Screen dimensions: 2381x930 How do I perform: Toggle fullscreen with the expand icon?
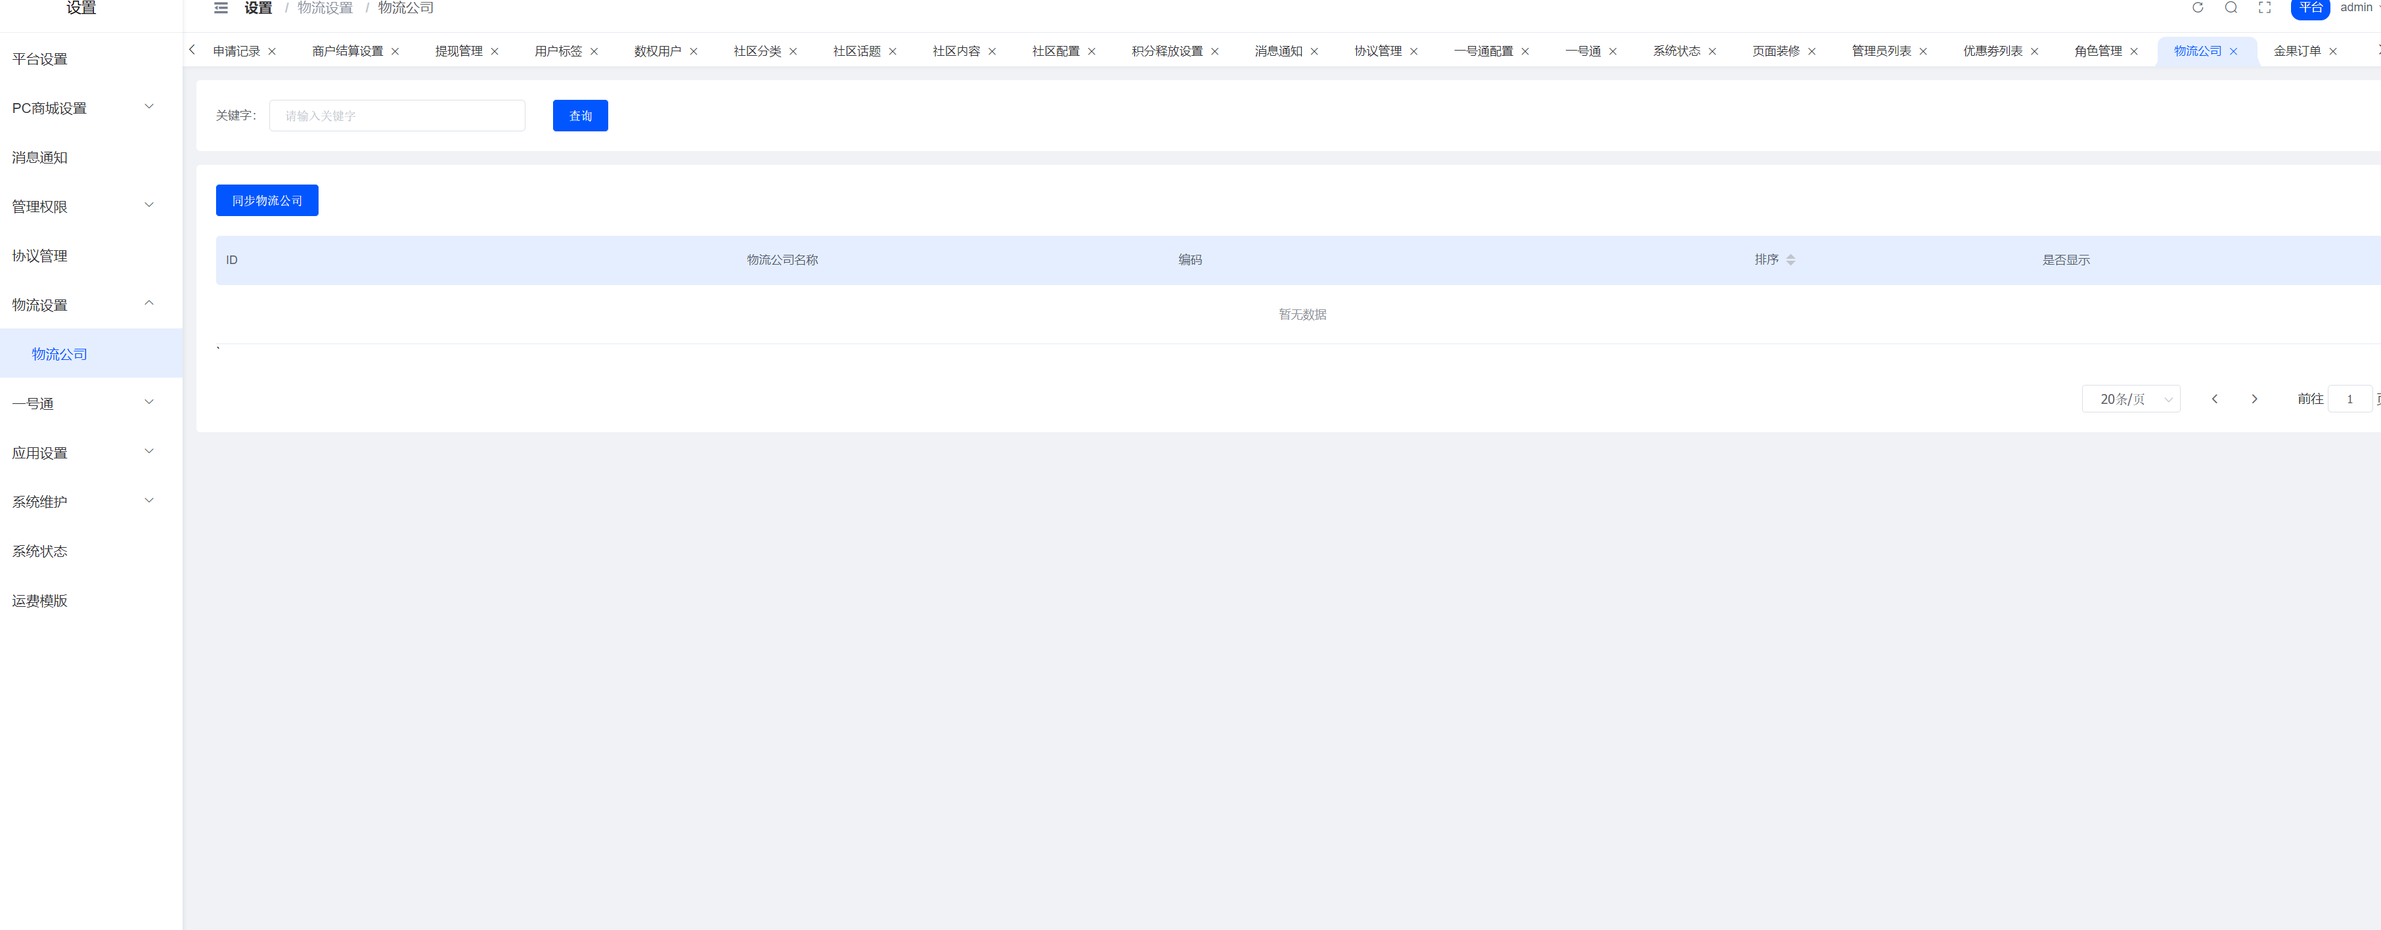click(2263, 7)
